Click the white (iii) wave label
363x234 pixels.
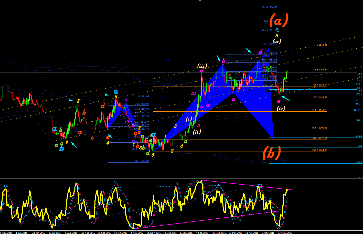202,66
